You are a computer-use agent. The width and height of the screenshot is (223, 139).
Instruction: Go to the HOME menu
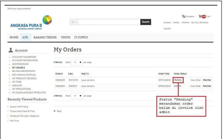(14, 37)
